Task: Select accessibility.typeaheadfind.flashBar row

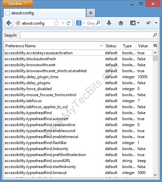Action: [78, 143]
